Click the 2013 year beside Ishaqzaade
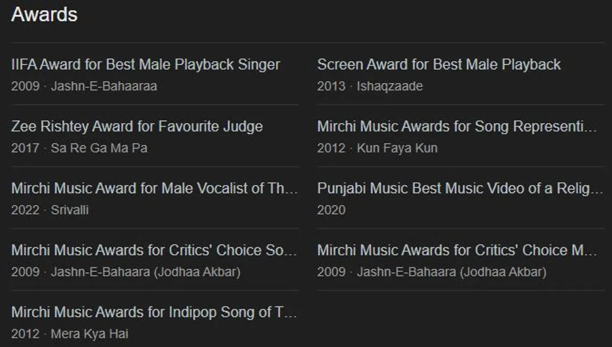The image size is (612, 347). 331,87
